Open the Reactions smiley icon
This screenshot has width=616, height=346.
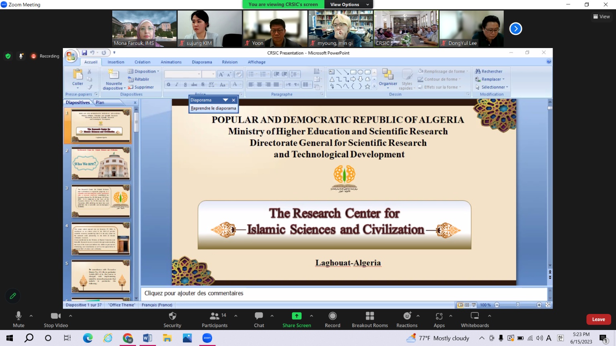(x=407, y=316)
